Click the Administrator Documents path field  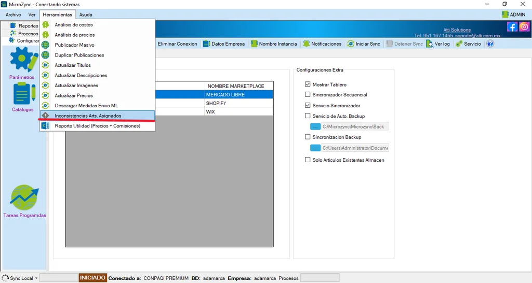(355, 148)
